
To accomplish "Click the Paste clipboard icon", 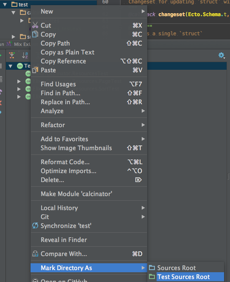I will pos(35,70).
